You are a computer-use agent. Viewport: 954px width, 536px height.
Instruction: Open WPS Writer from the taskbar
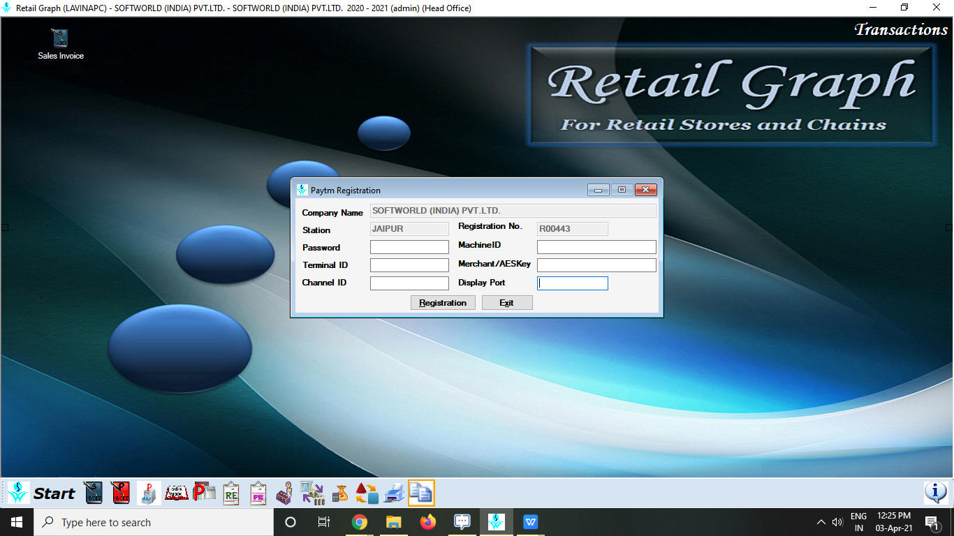click(x=531, y=522)
